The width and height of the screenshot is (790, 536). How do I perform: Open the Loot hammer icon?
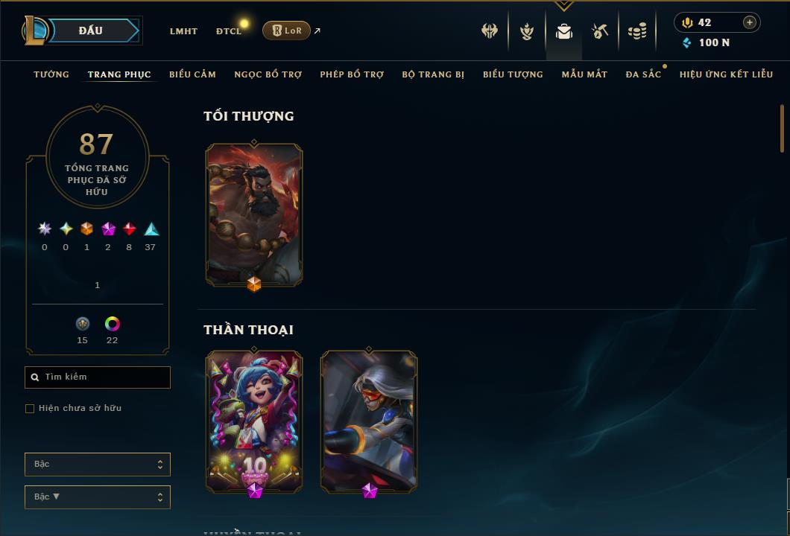[599, 31]
